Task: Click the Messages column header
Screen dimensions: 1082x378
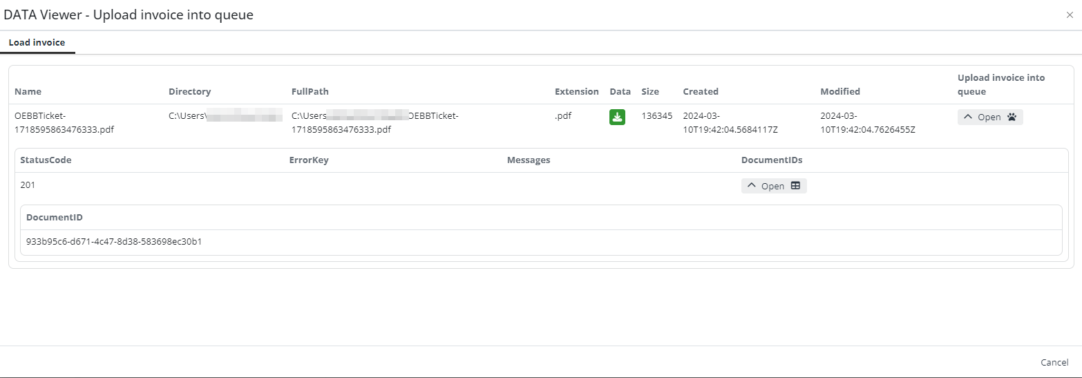Action: 529,160
